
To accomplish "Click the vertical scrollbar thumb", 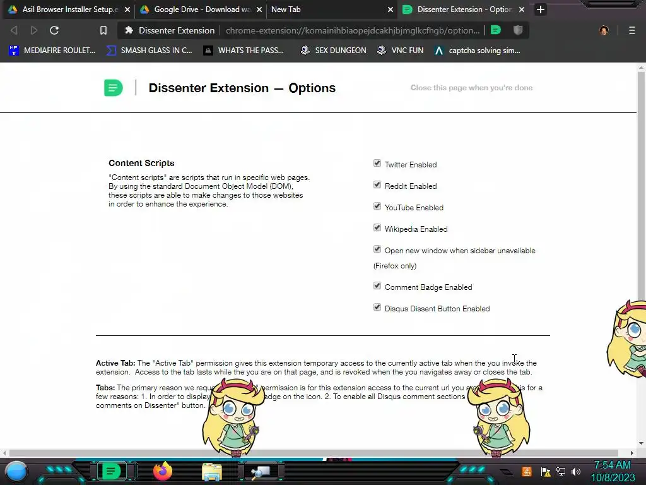I will pyautogui.click(x=641, y=186).
